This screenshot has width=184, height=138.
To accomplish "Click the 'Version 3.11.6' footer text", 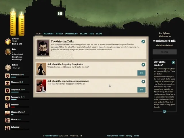I will [x=76, y=136].
